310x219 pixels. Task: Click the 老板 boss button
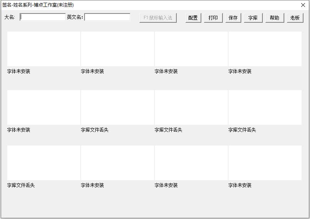pyautogui.click(x=295, y=18)
